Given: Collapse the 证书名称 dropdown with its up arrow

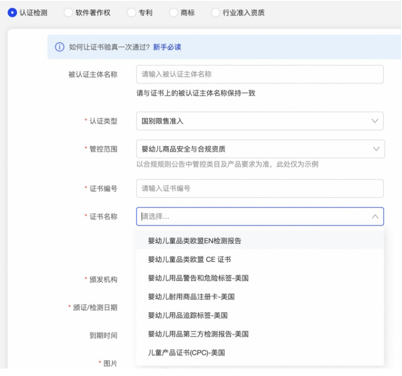Looking at the screenshot, I should point(375,217).
